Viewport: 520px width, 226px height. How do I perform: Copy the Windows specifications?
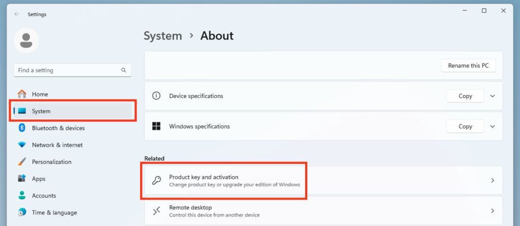[465, 126]
